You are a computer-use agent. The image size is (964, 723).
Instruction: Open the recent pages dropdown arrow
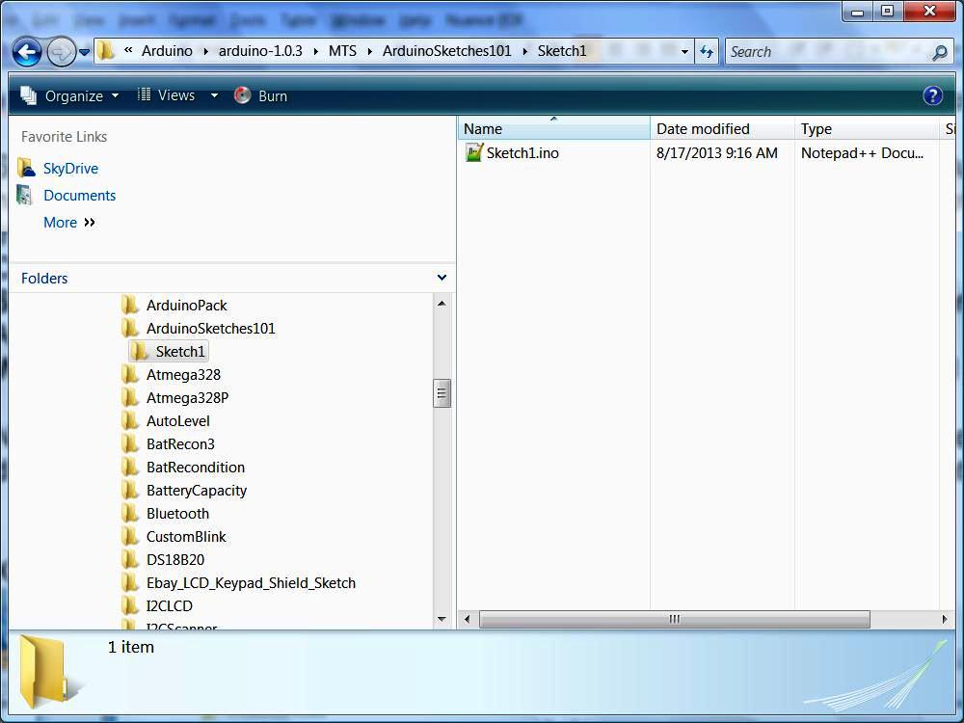84,52
